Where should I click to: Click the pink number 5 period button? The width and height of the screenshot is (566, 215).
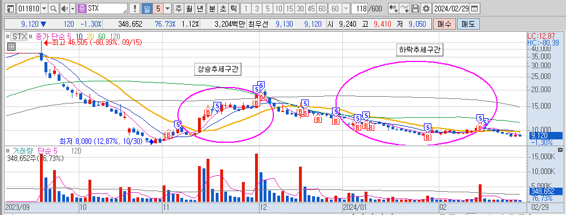tap(158, 9)
